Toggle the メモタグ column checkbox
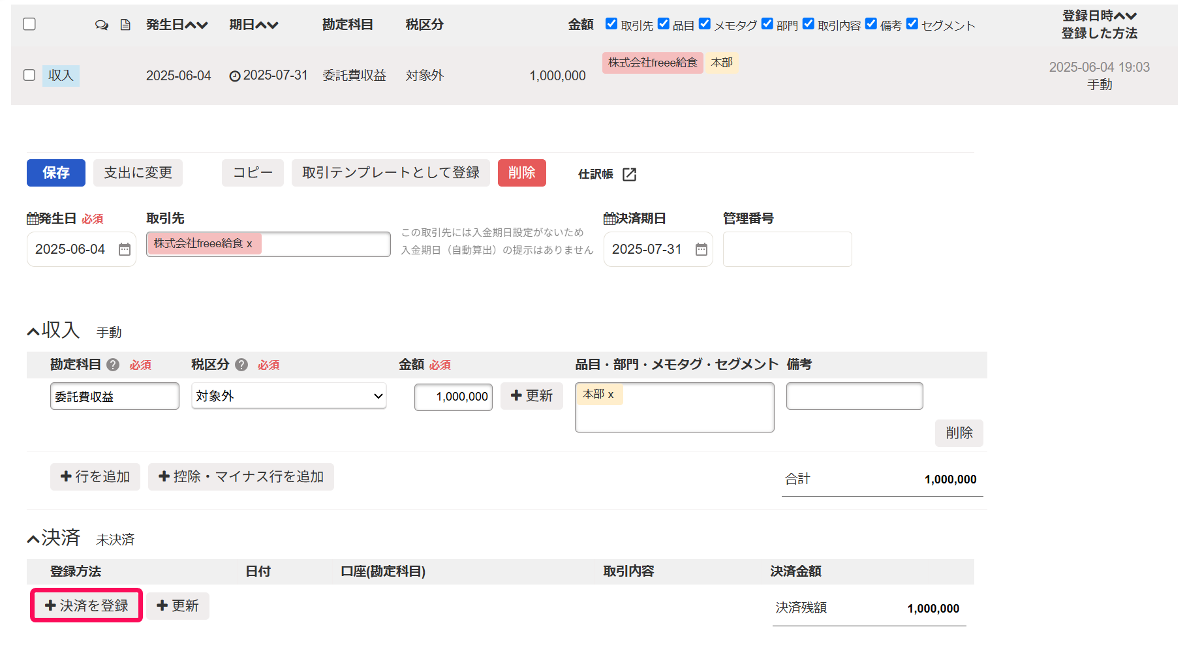 click(x=705, y=23)
